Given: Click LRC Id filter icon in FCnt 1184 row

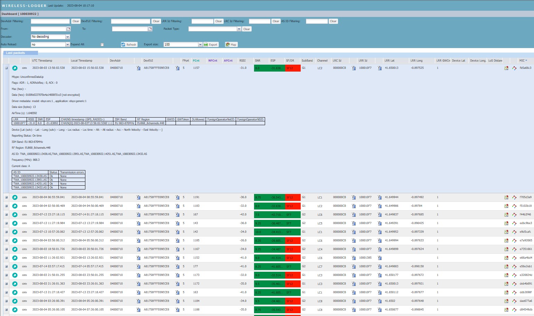Looking at the screenshot, I should click(354, 301).
